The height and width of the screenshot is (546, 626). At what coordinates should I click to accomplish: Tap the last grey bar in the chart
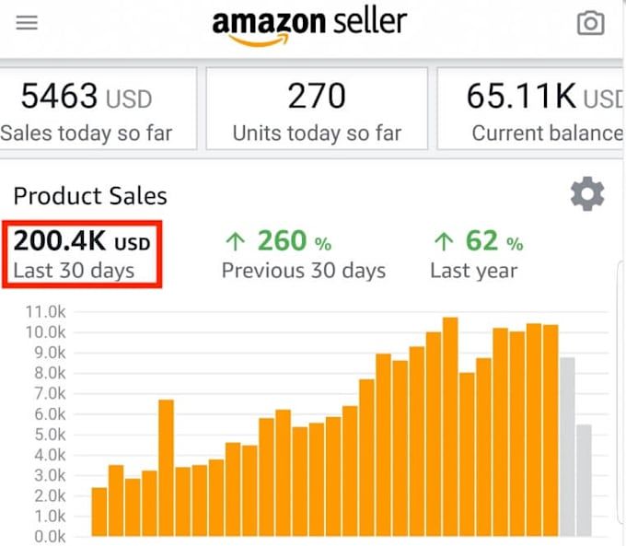[584, 481]
